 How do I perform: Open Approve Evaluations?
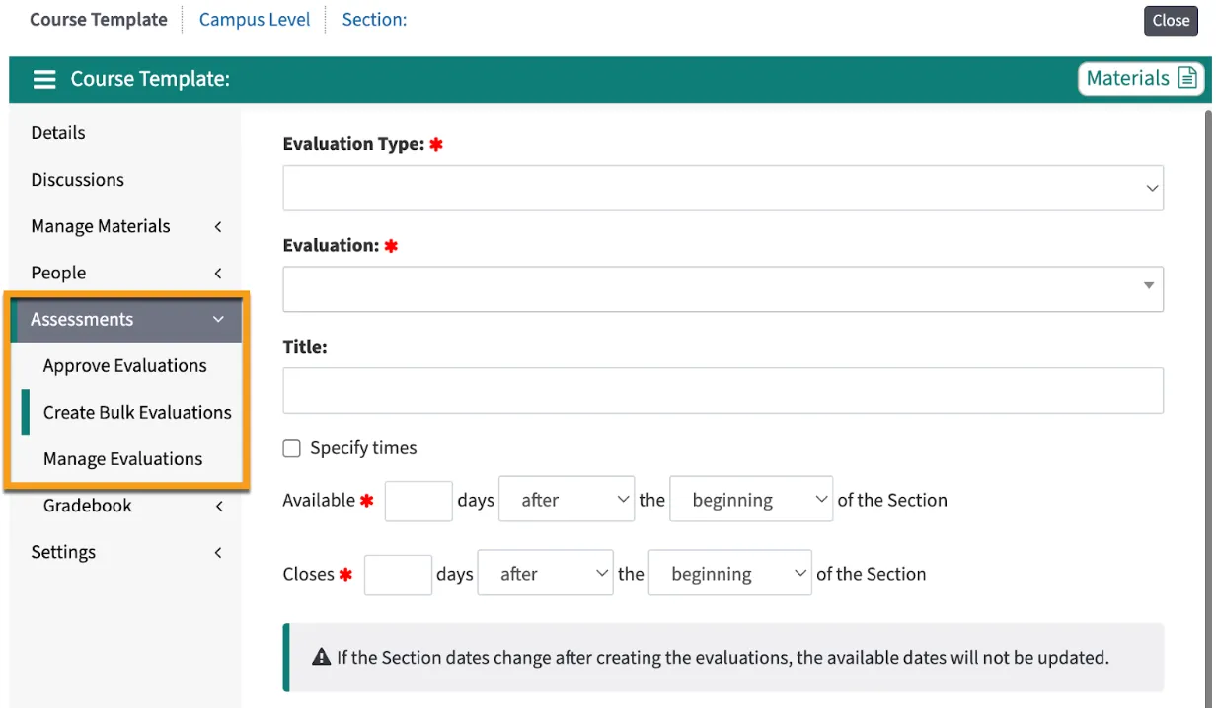125,366
